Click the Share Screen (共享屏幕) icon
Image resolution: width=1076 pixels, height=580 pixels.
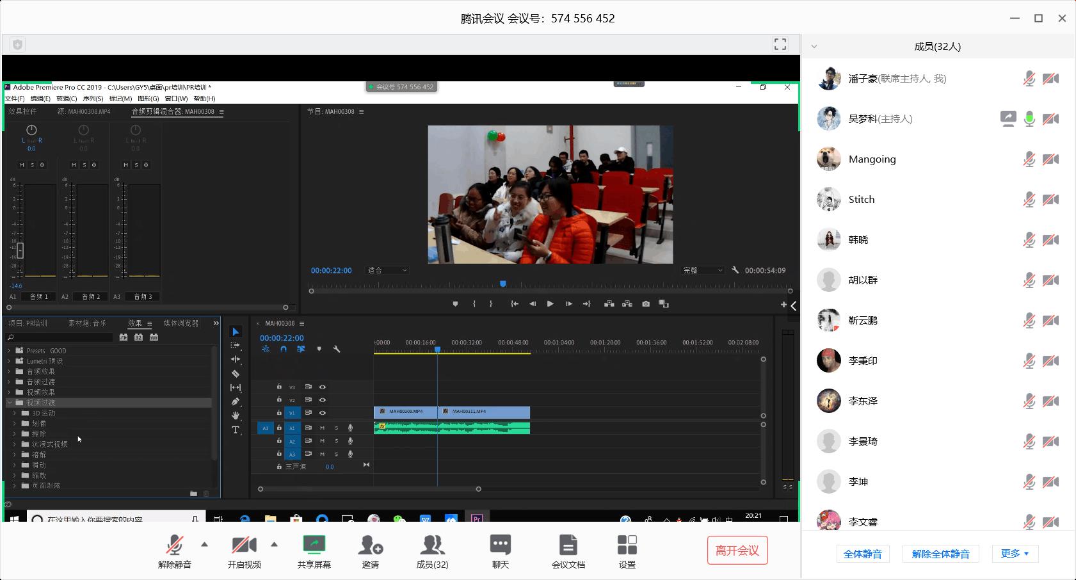(x=314, y=545)
